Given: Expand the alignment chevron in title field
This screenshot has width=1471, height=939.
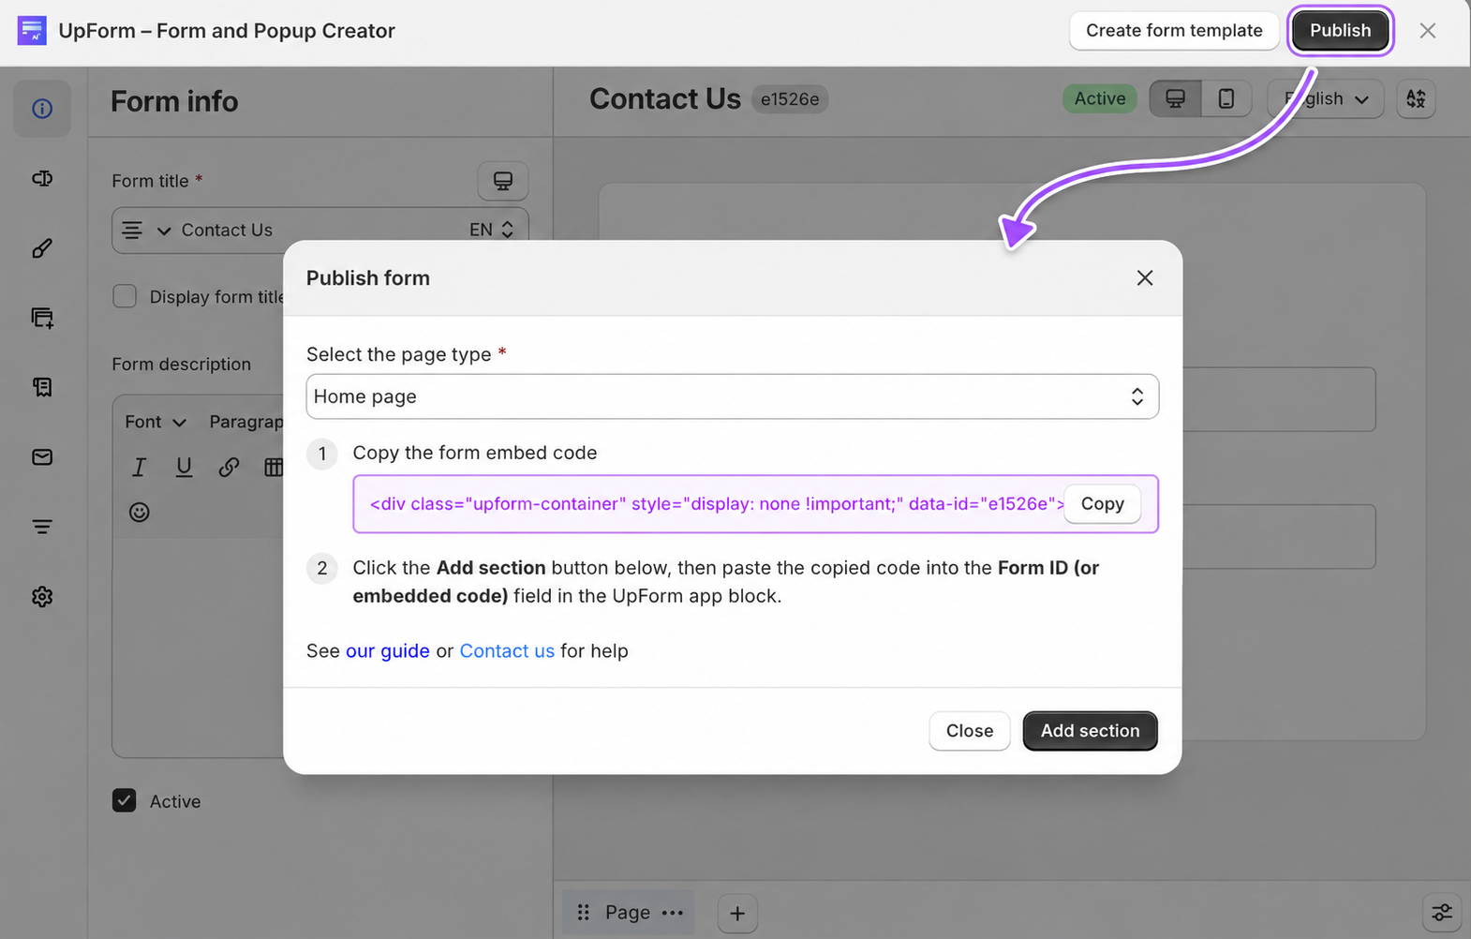Looking at the screenshot, I should click(164, 231).
